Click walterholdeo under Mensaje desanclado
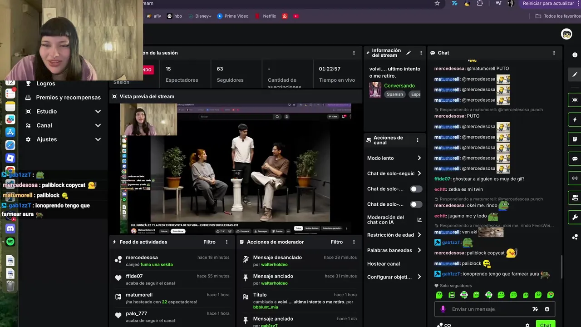 click(x=274, y=265)
